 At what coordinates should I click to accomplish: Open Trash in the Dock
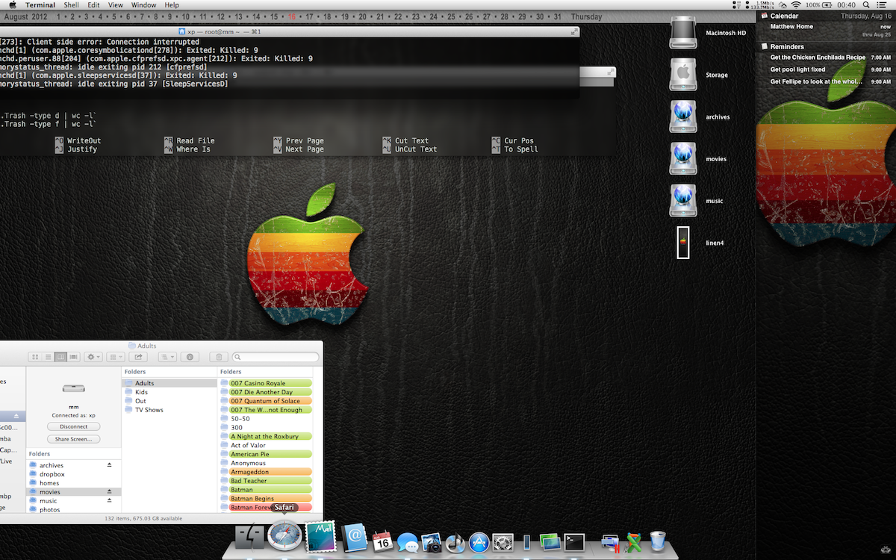(x=658, y=541)
